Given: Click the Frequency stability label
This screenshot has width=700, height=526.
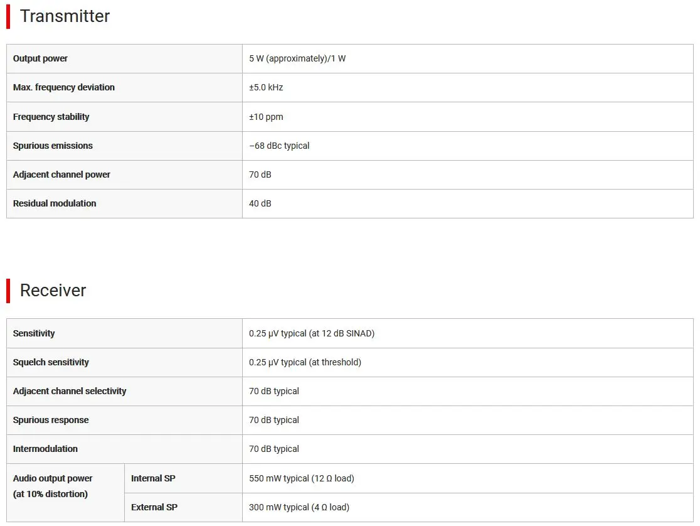Looking at the screenshot, I should pos(51,117).
